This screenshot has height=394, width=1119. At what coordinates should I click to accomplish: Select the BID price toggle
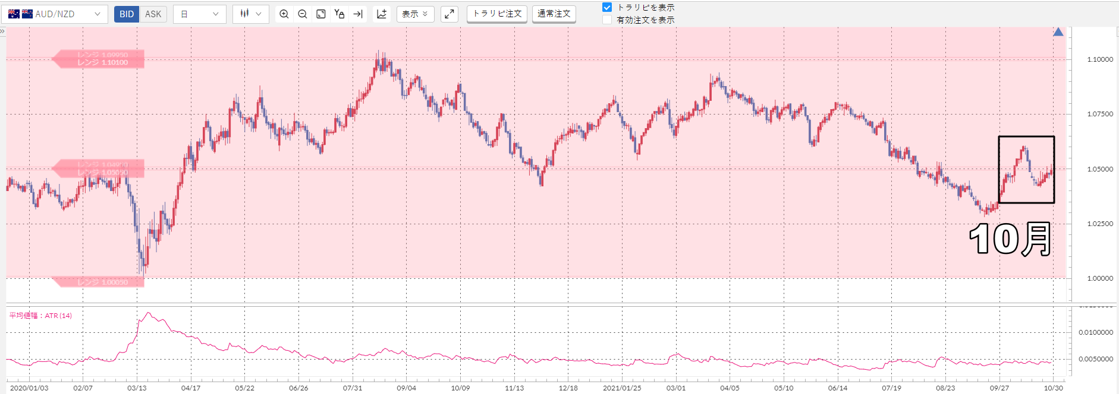[x=127, y=14]
